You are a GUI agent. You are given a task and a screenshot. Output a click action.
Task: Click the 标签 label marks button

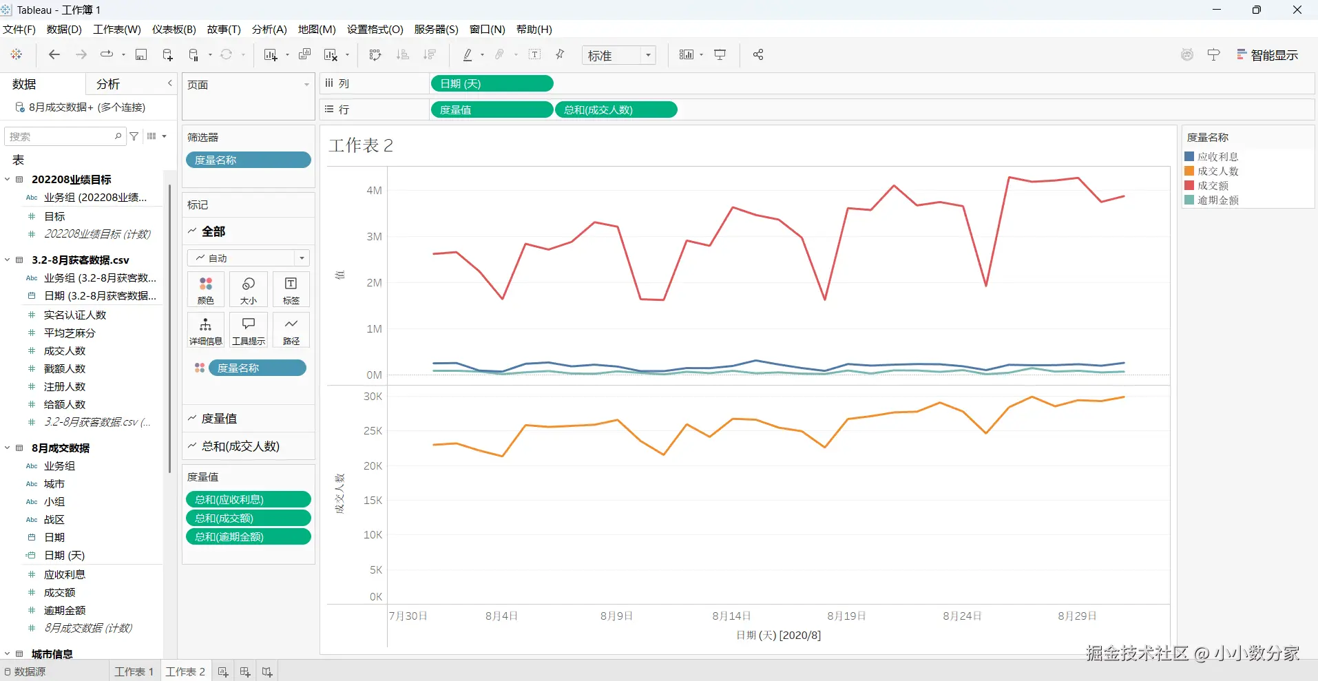tap(291, 290)
